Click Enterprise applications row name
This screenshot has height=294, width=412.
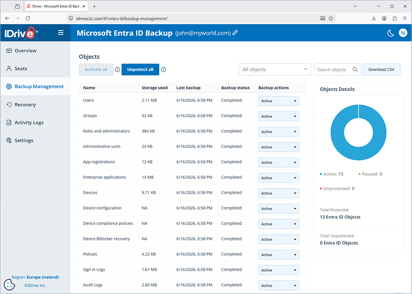(x=104, y=177)
